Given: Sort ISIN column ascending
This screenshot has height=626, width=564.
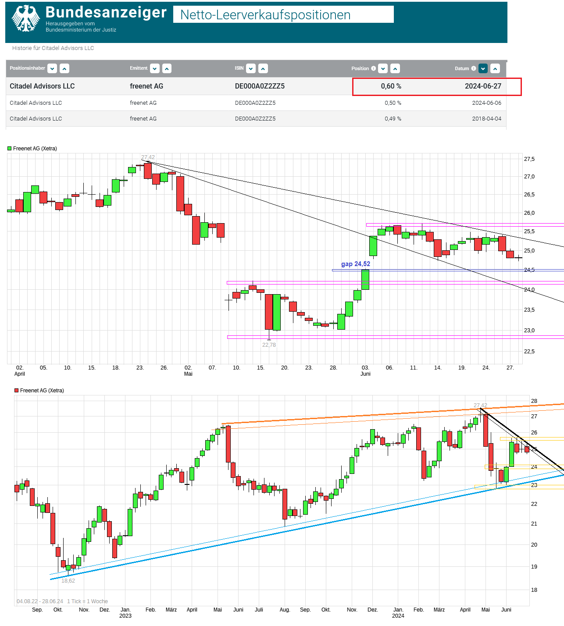Looking at the screenshot, I should point(263,68).
